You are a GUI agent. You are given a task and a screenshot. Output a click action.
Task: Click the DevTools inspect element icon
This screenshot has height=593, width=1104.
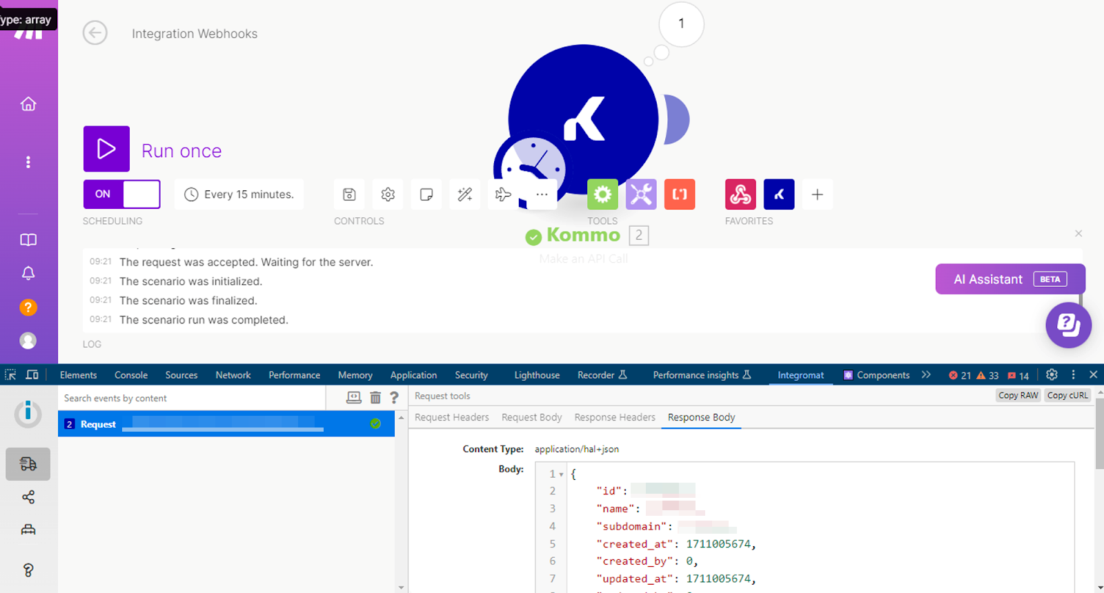(10, 374)
